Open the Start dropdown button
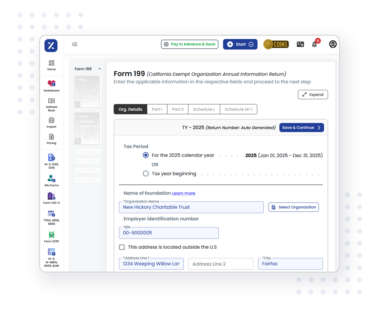Image resolution: width=371 pixels, height=320 pixels. tap(240, 44)
